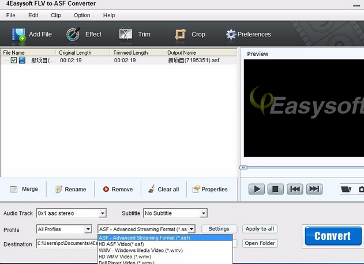Viewport: 364px width, 264px height.
Task: Choose HD WMV Video (*.wmv) option
Action: pos(165,257)
